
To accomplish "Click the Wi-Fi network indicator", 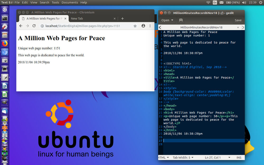I will click(208, 3).
